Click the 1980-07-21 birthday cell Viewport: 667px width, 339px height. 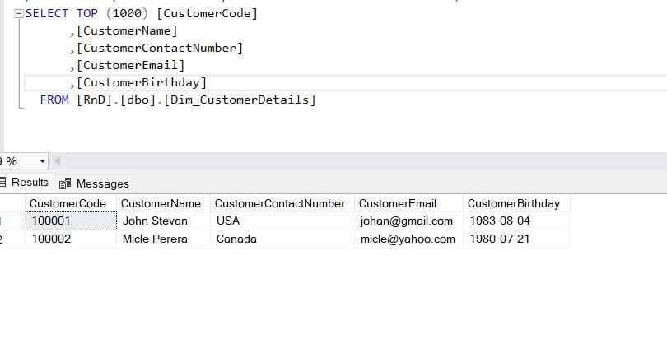click(516, 239)
